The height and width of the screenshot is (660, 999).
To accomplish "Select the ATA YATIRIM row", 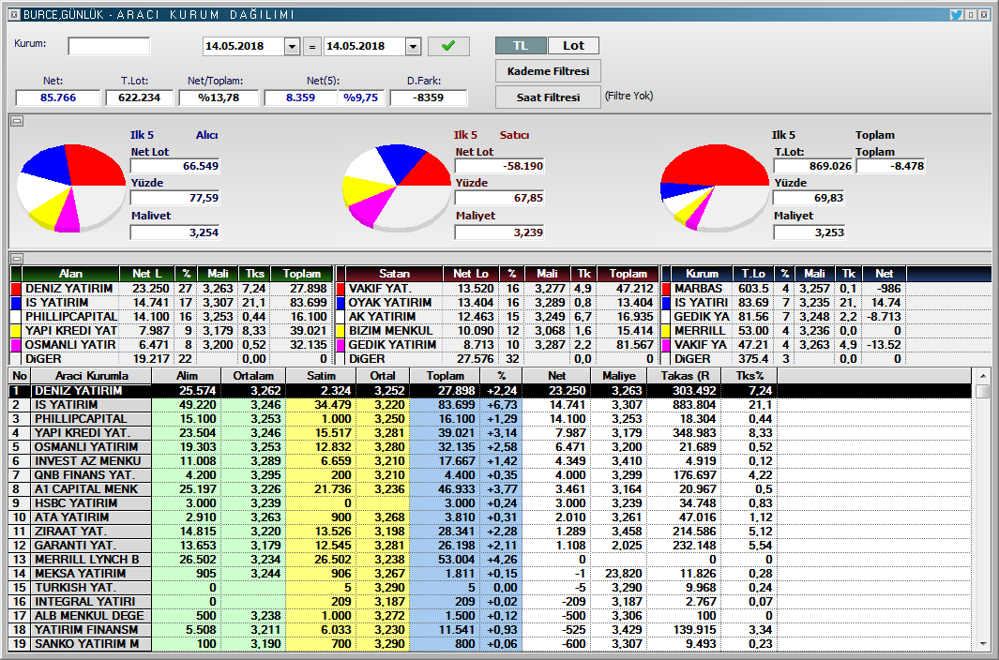I will pyautogui.click(x=491, y=517).
